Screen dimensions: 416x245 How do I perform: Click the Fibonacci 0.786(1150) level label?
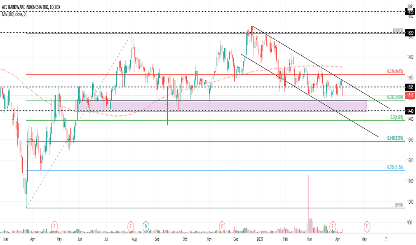(x=395, y=167)
